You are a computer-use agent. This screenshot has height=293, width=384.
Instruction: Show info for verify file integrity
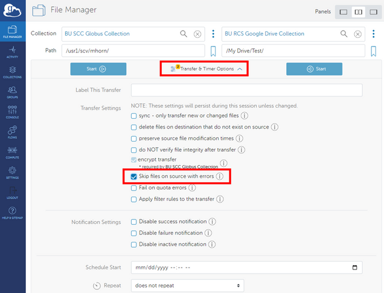(242, 150)
